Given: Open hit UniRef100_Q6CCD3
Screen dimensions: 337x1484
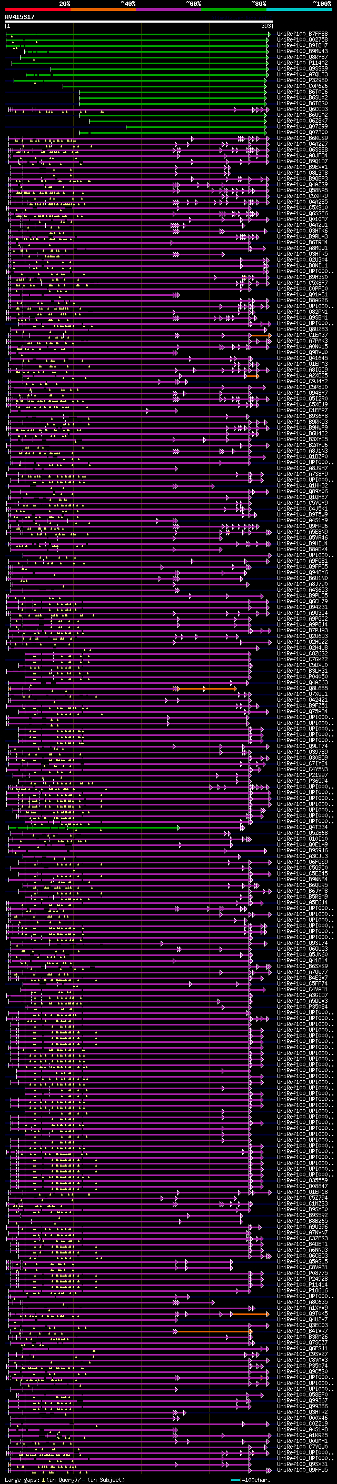Looking at the screenshot, I should pos(302,109).
